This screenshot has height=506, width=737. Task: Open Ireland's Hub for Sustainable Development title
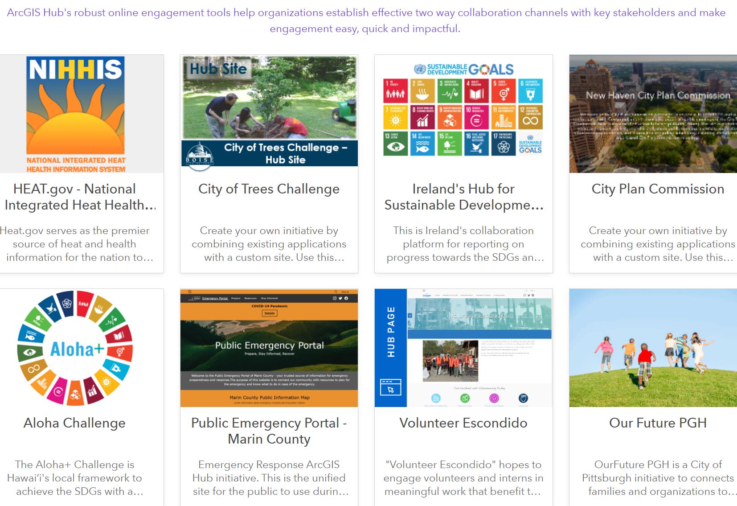click(463, 197)
